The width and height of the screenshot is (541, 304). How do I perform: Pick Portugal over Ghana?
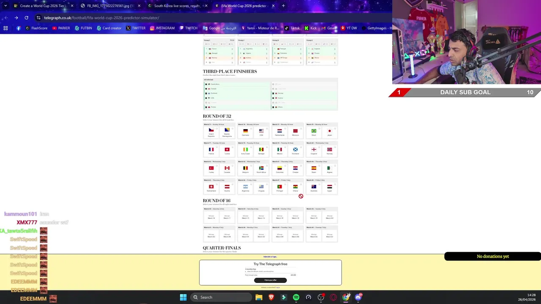pyautogui.click(x=279, y=188)
